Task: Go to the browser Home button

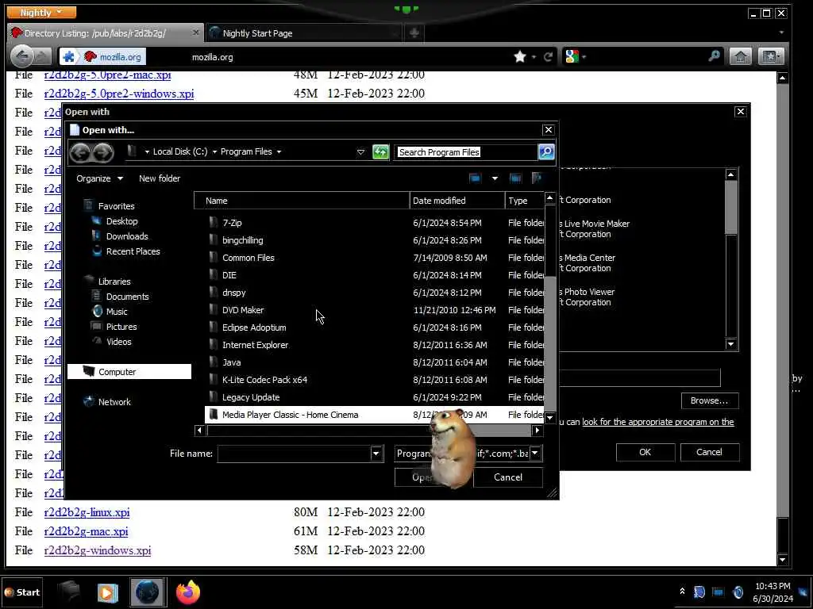Action: point(741,56)
